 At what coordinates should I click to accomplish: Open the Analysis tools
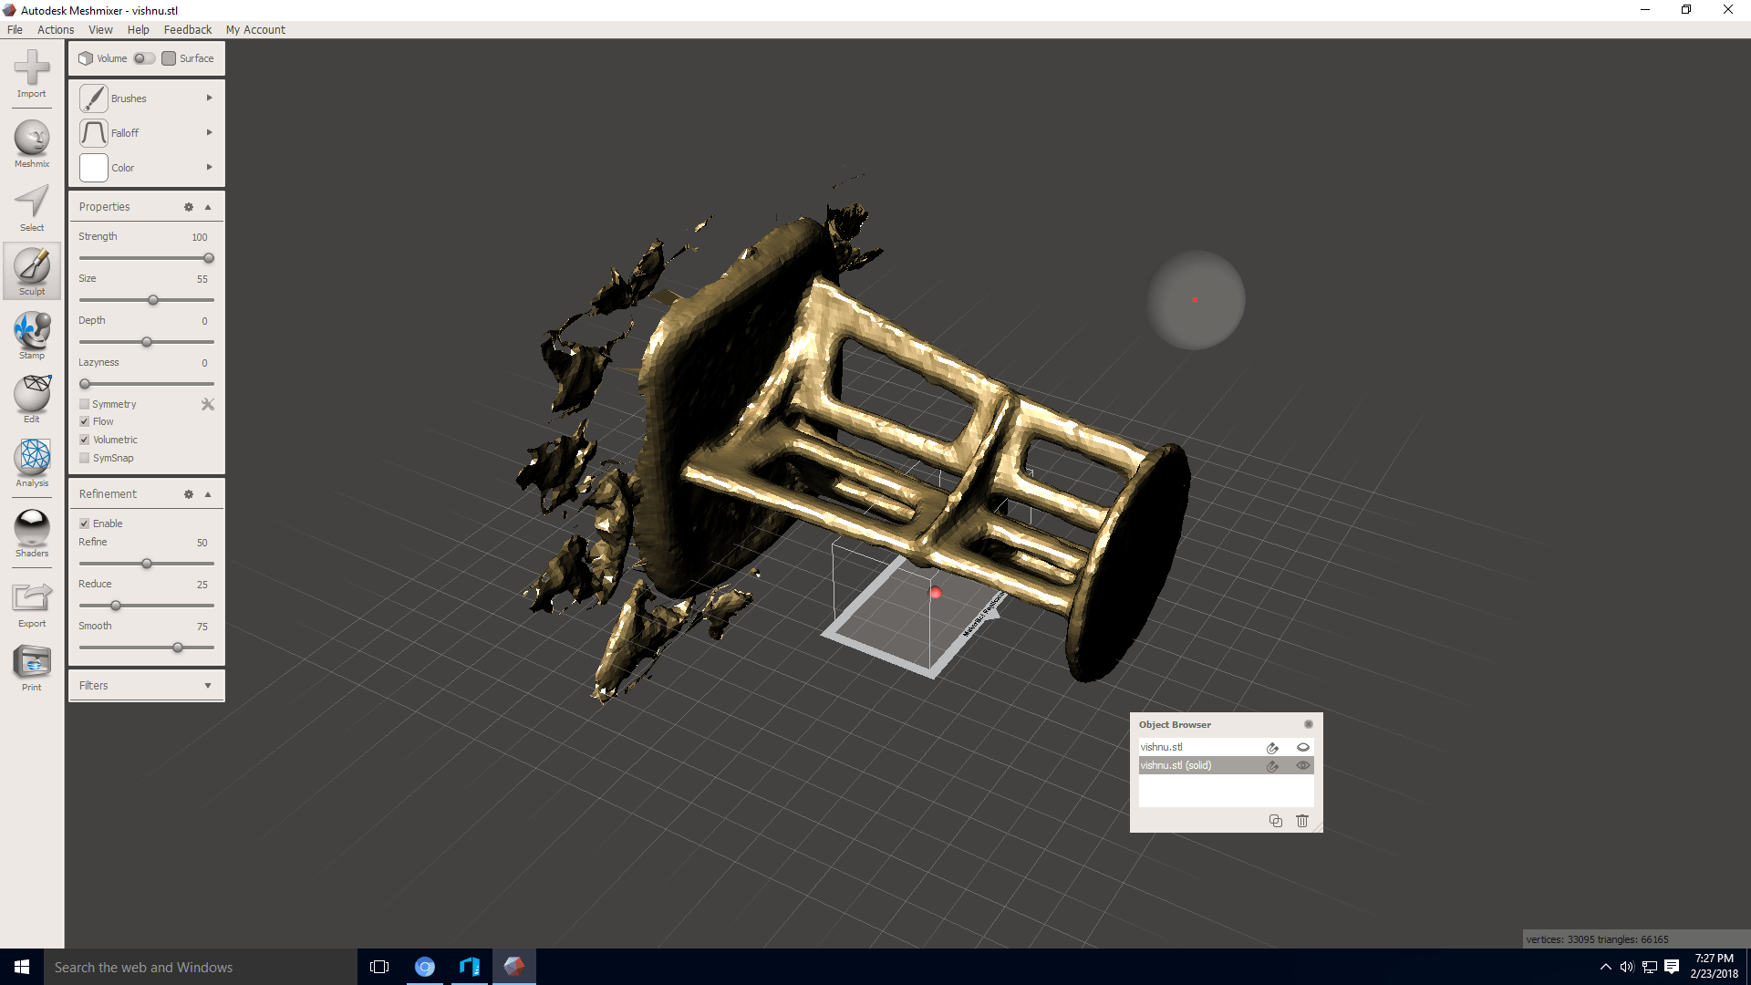(32, 463)
